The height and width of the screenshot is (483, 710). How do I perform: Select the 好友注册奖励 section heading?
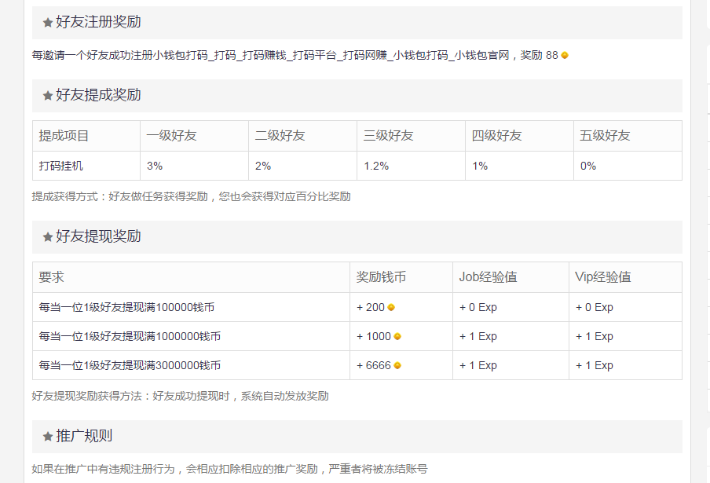(x=98, y=22)
